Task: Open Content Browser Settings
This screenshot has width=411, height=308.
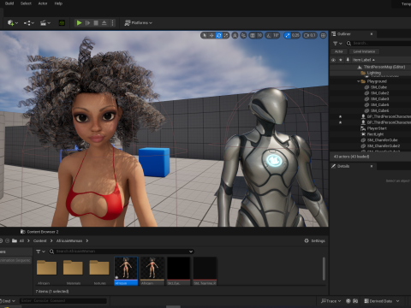Action: [x=314, y=241]
